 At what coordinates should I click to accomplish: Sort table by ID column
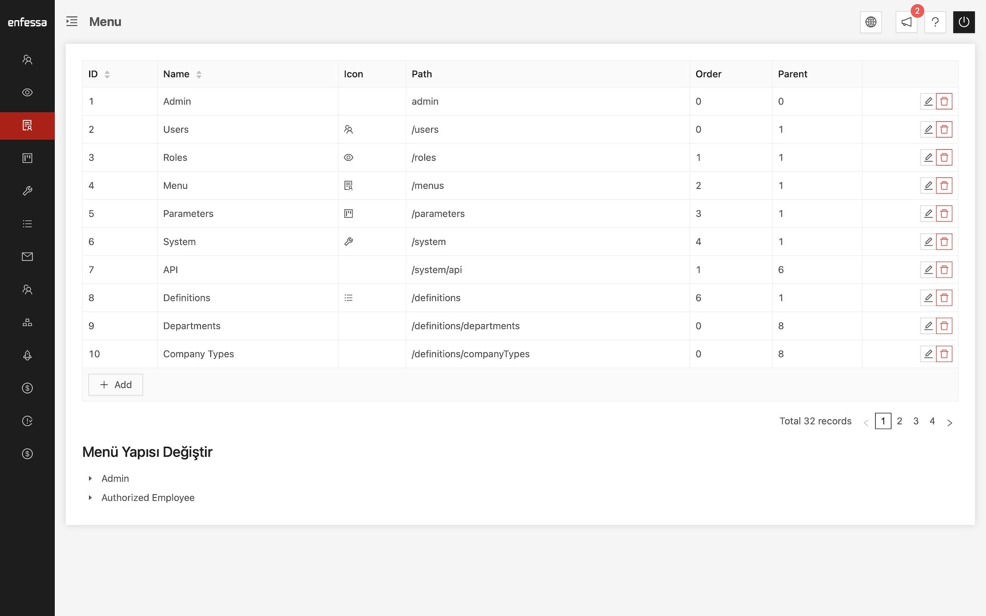pyautogui.click(x=107, y=74)
